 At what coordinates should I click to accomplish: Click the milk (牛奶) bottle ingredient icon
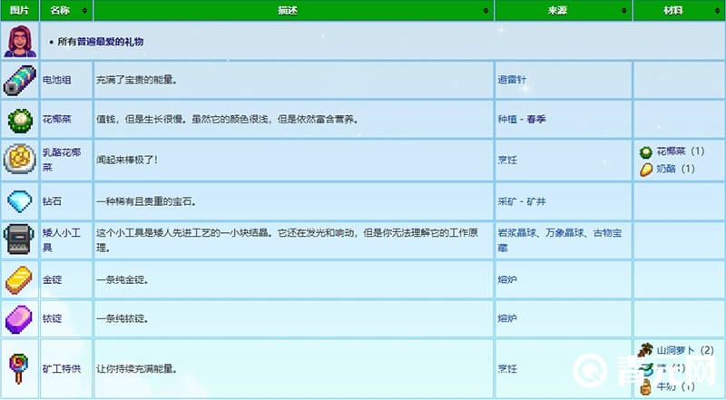(x=646, y=387)
